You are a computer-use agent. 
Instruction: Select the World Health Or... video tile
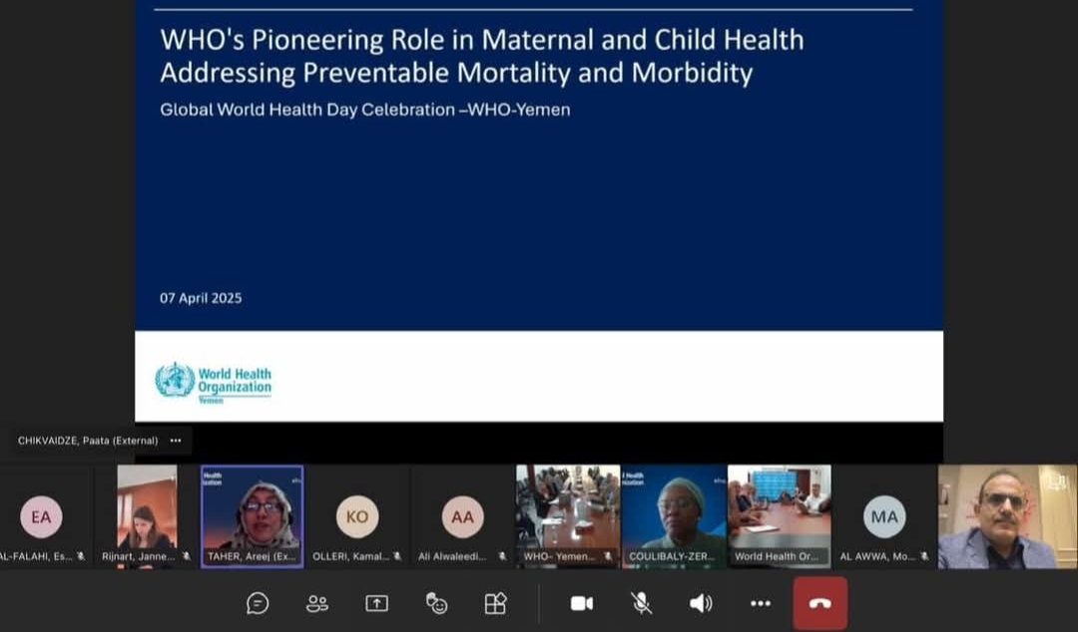click(780, 516)
